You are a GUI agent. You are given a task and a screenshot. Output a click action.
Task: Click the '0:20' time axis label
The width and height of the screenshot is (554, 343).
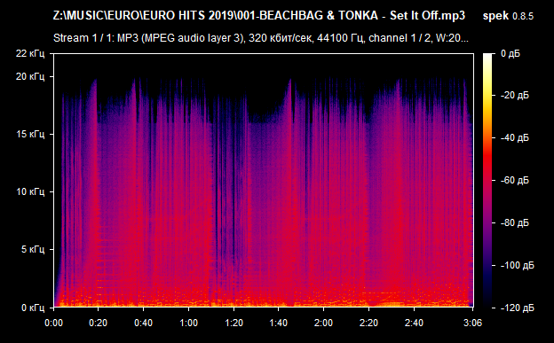[99, 323]
